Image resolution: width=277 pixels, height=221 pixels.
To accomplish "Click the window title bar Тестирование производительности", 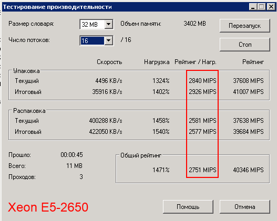I will [57, 7].
